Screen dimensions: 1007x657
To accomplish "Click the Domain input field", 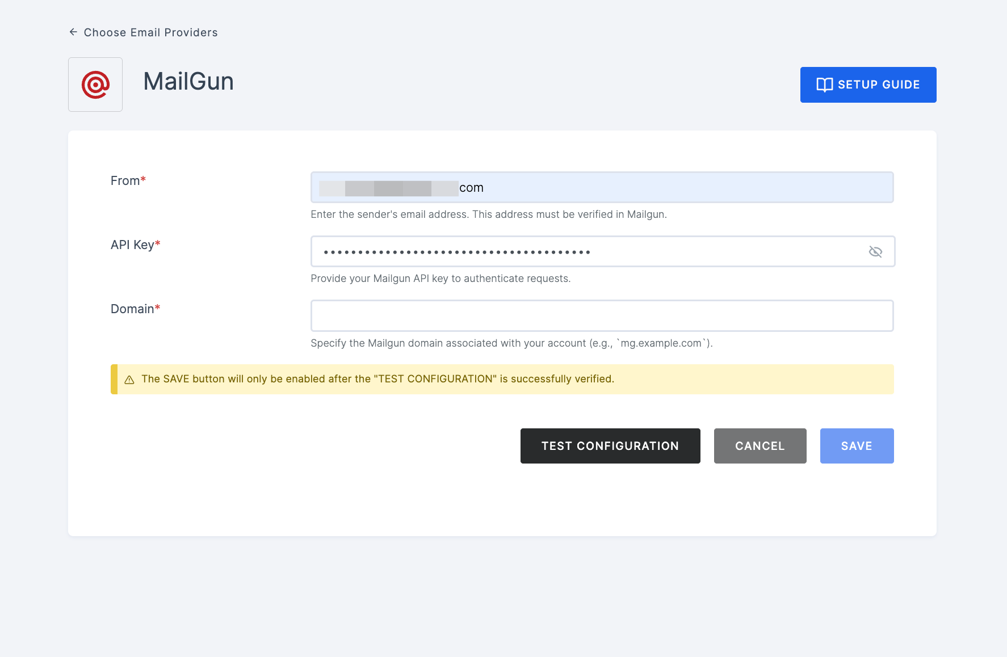I will (602, 315).
